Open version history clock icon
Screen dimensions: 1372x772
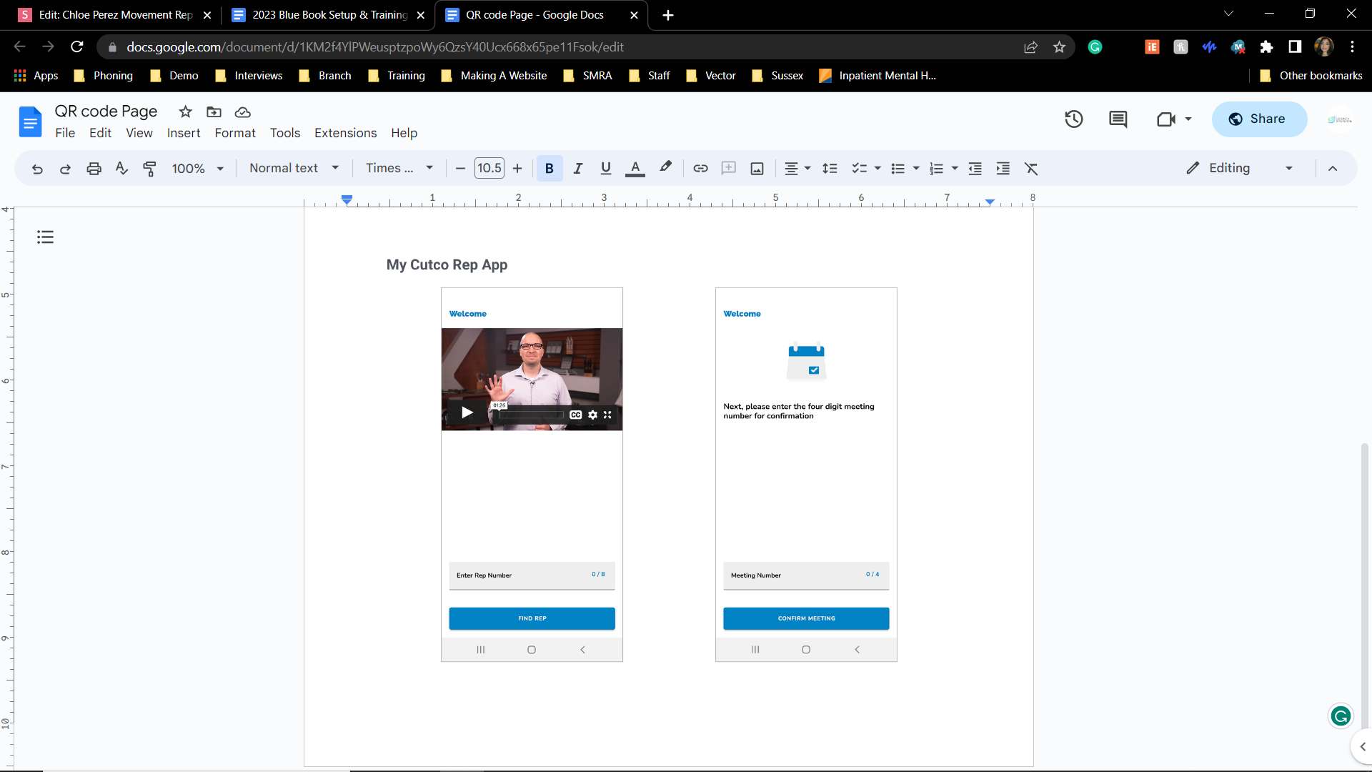pos(1073,119)
